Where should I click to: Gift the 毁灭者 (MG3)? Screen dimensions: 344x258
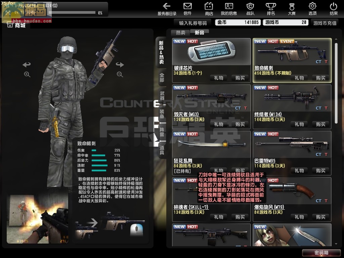[218, 124]
